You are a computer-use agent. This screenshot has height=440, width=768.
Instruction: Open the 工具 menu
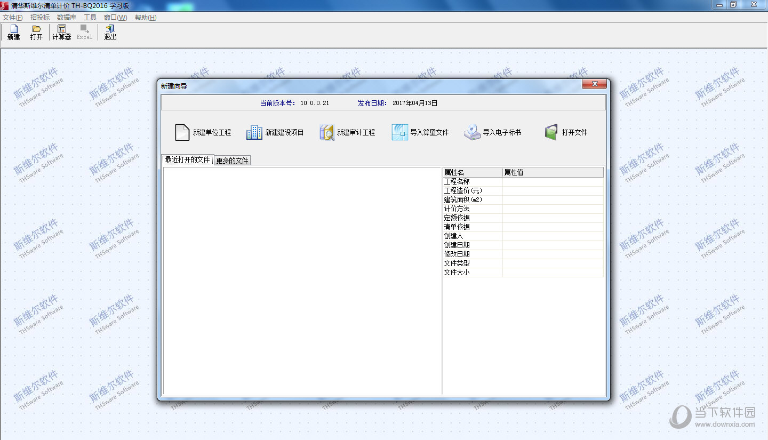[90, 18]
